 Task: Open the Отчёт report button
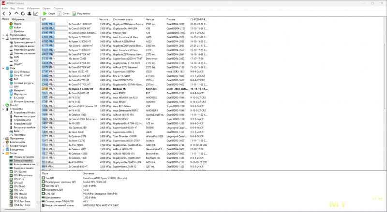[64, 14]
